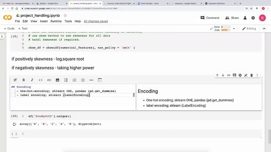Open the Edit menu
271x152 pixels.
coord(25,21)
